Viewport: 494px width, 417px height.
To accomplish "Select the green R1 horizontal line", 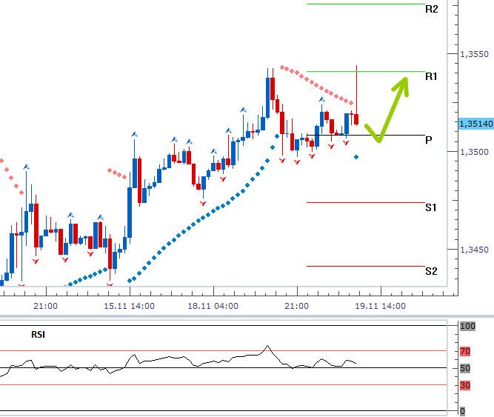I will point(366,72).
